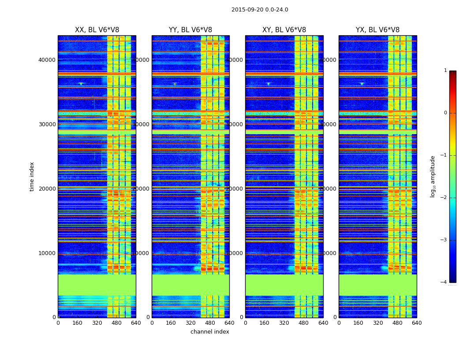Click the colorbar near the -2 tick
Viewport: 463px width, 353px height.
pos(453,197)
